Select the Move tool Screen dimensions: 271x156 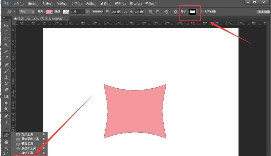click(x=6, y=26)
